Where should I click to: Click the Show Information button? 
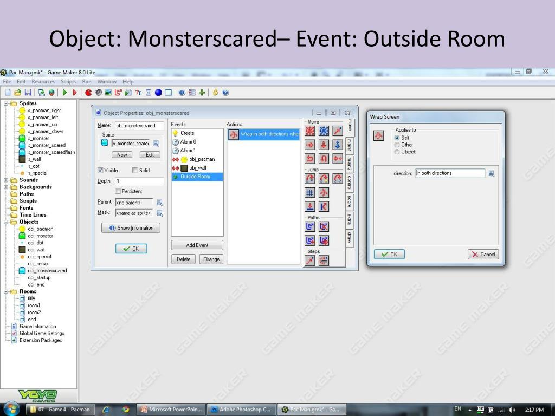coord(131,228)
